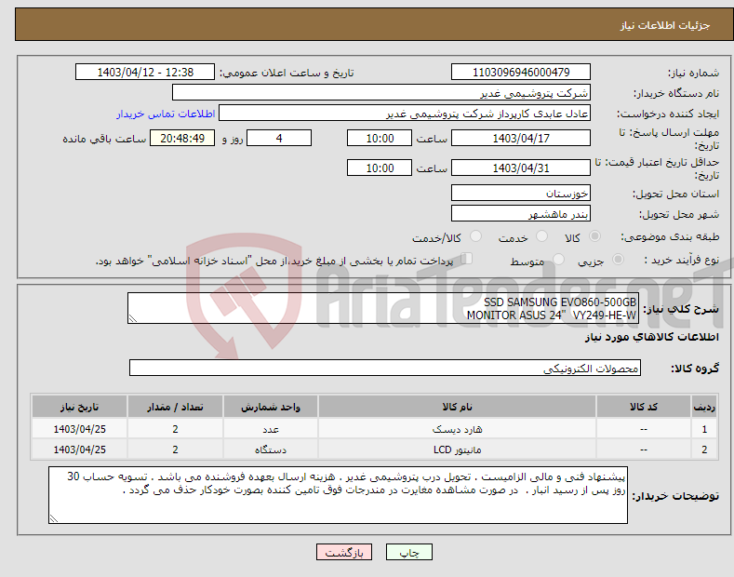Image resolution: width=734 pixels, height=577 pixels.
Task: Click the price validity date 1403/04/31
Action: tap(521, 168)
